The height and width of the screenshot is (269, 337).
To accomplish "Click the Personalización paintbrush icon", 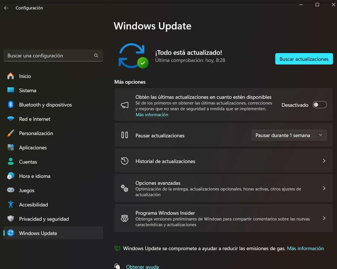I will pos(10,133).
